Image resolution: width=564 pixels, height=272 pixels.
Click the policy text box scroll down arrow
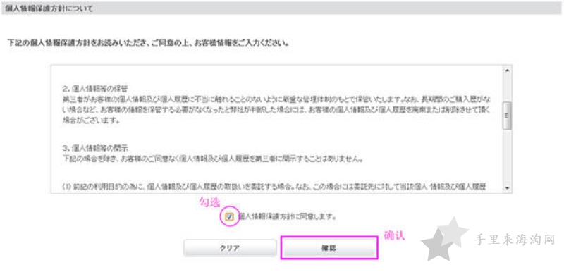click(507, 188)
